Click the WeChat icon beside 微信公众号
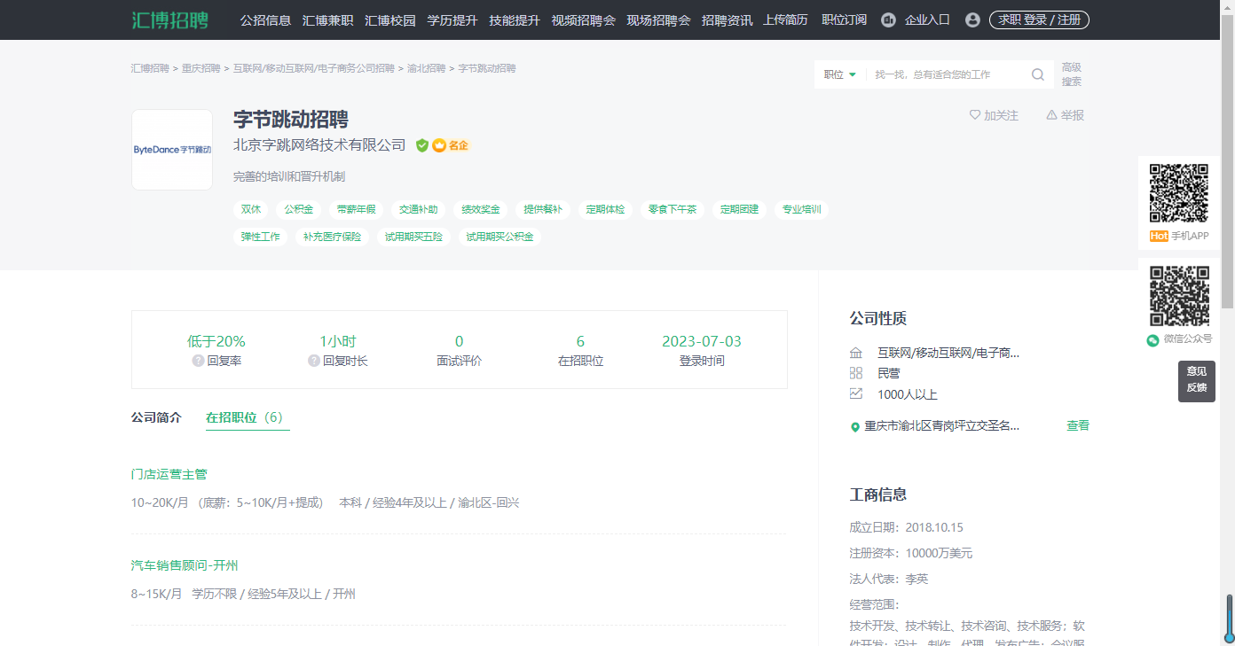This screenshot has width=1235, height=646. pos(1152,339)
